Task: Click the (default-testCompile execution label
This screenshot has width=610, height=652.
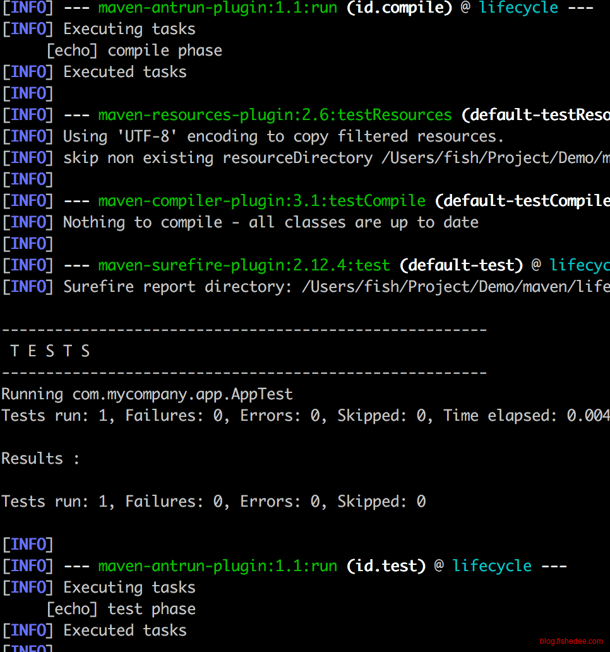Action: (522, 200)
